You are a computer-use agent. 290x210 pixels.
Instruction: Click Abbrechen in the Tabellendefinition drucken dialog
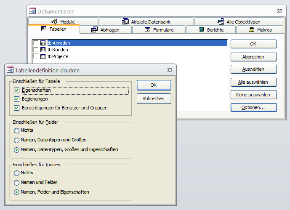pos(154,98)
